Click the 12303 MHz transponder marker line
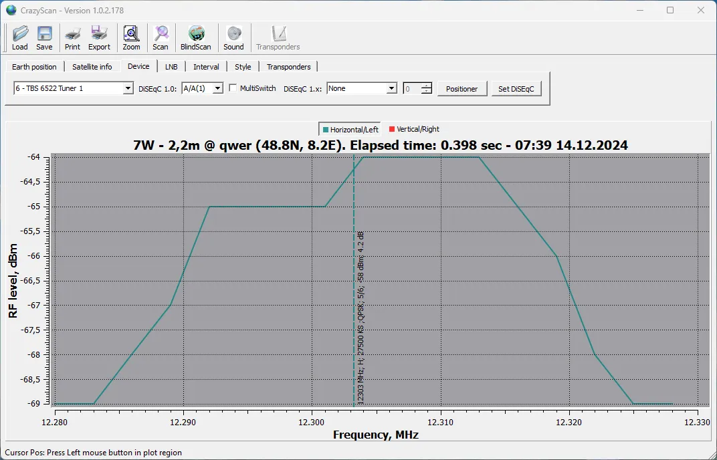This screenshot has width=717, height=460. (354, 301)
